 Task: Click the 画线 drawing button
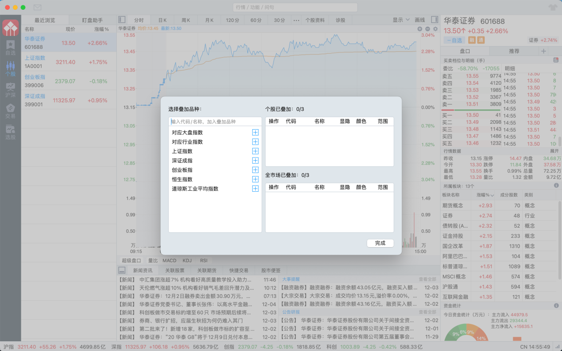(x=420, y=20)
